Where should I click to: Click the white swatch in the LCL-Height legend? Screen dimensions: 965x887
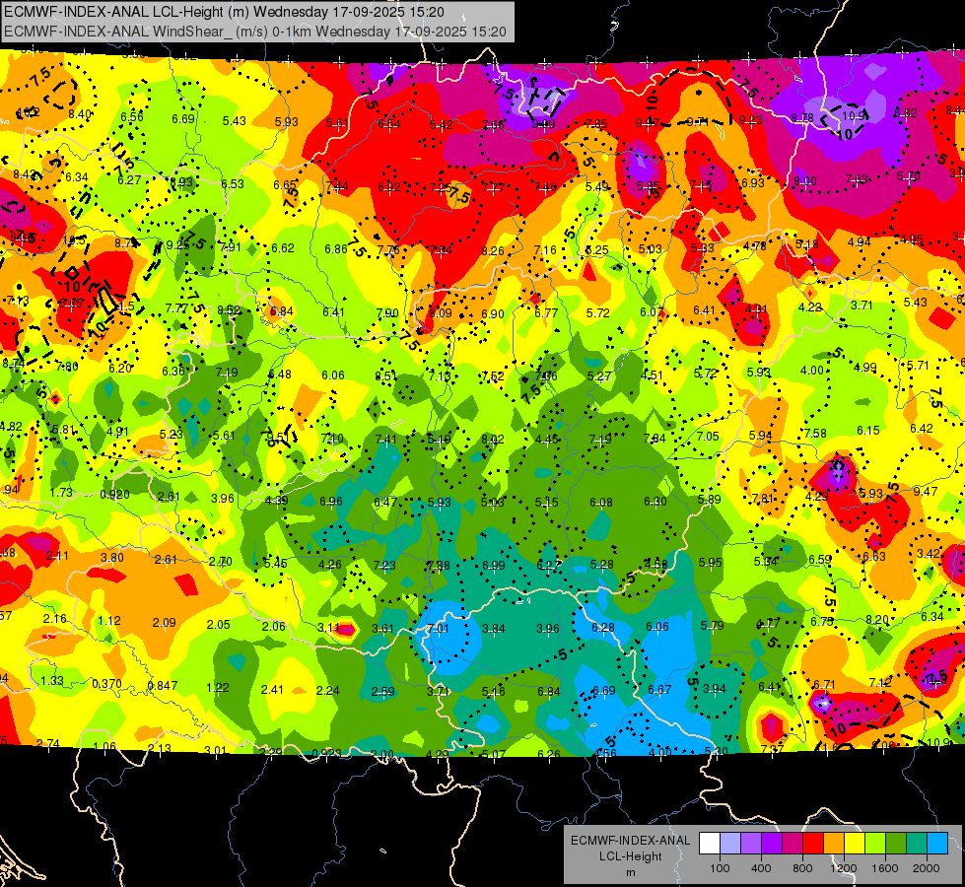pos(710,844)
